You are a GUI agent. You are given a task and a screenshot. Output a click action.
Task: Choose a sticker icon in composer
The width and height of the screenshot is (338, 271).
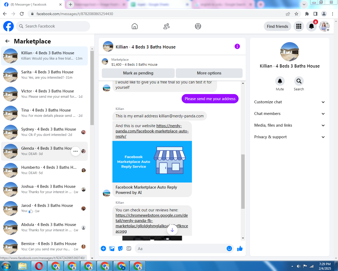[120, 248]
